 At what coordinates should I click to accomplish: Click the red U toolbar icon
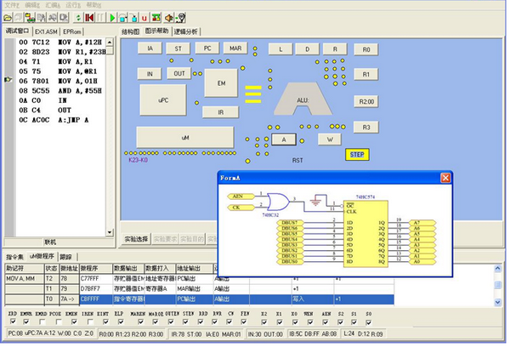tap(143, 17)
